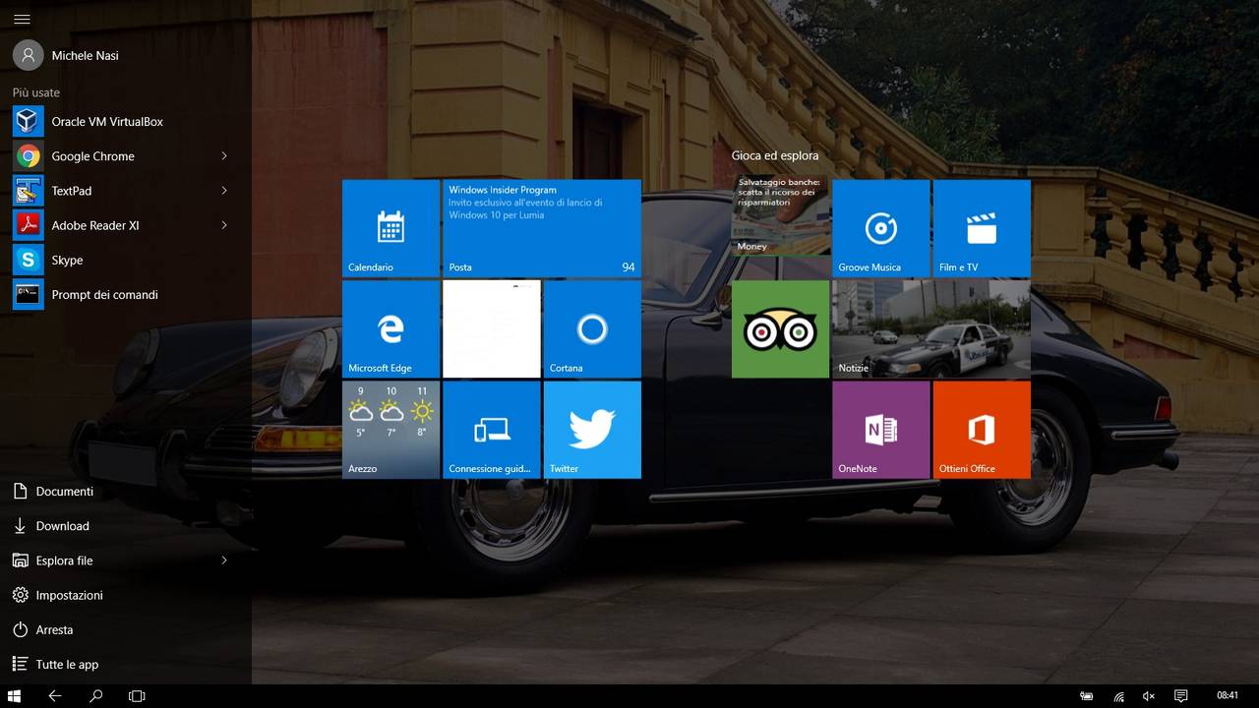The image size is (1259, 708).
Task: Open Impostazioni settings
Action: [x=69, y=595]
